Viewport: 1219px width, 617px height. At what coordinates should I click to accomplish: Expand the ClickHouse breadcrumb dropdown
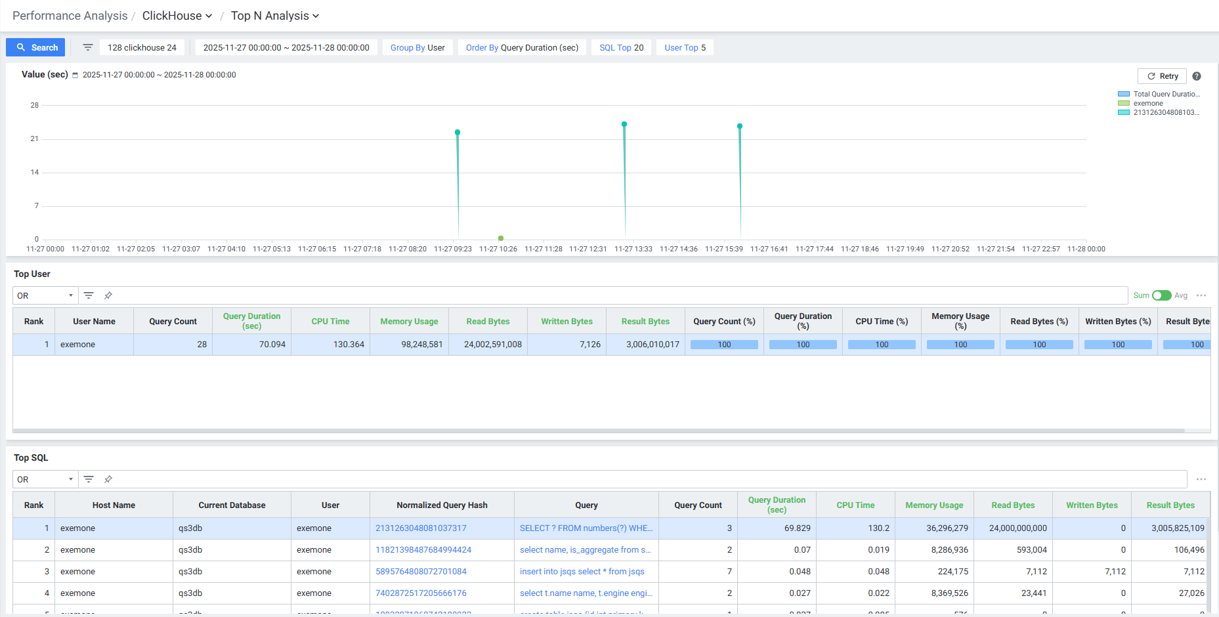pyautogui.click(x=177, y=16)
